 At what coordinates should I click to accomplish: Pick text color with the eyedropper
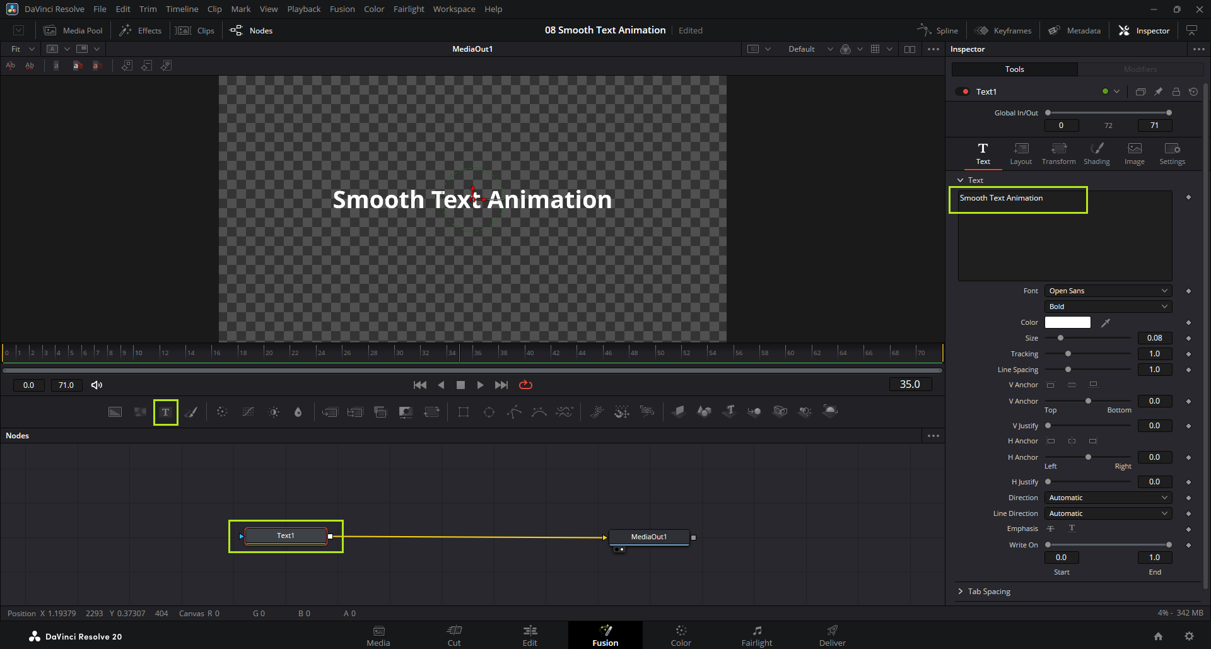[x=1105, y=322]
